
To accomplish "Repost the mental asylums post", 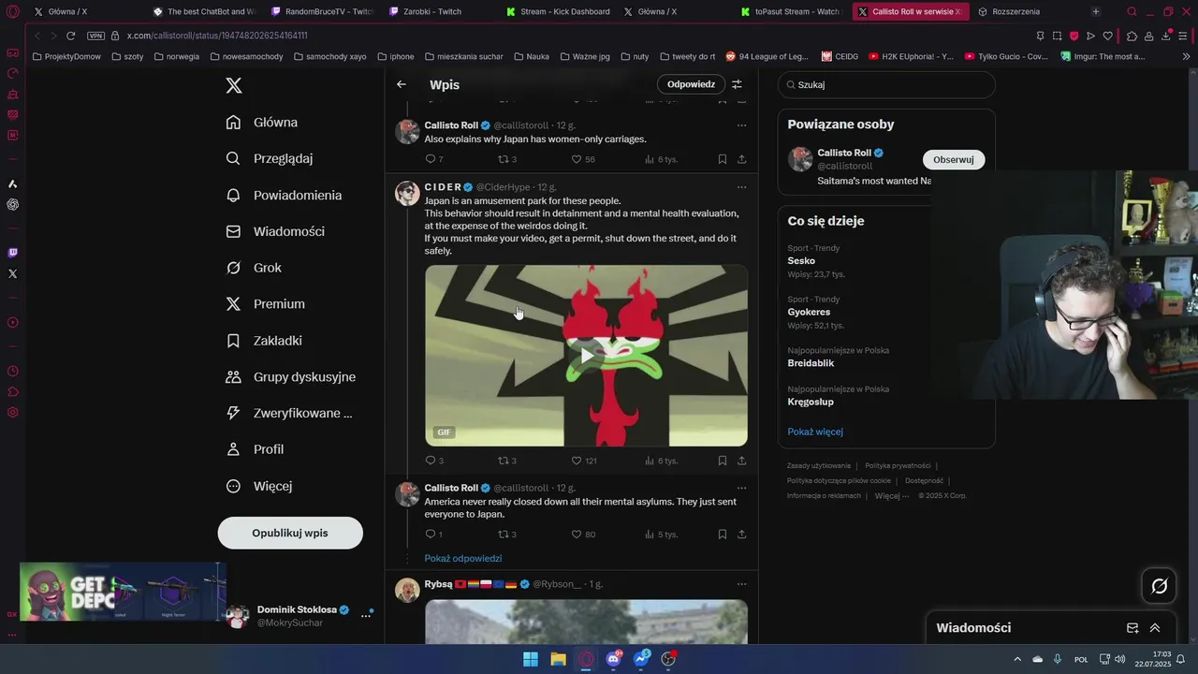I will point(504,535).
